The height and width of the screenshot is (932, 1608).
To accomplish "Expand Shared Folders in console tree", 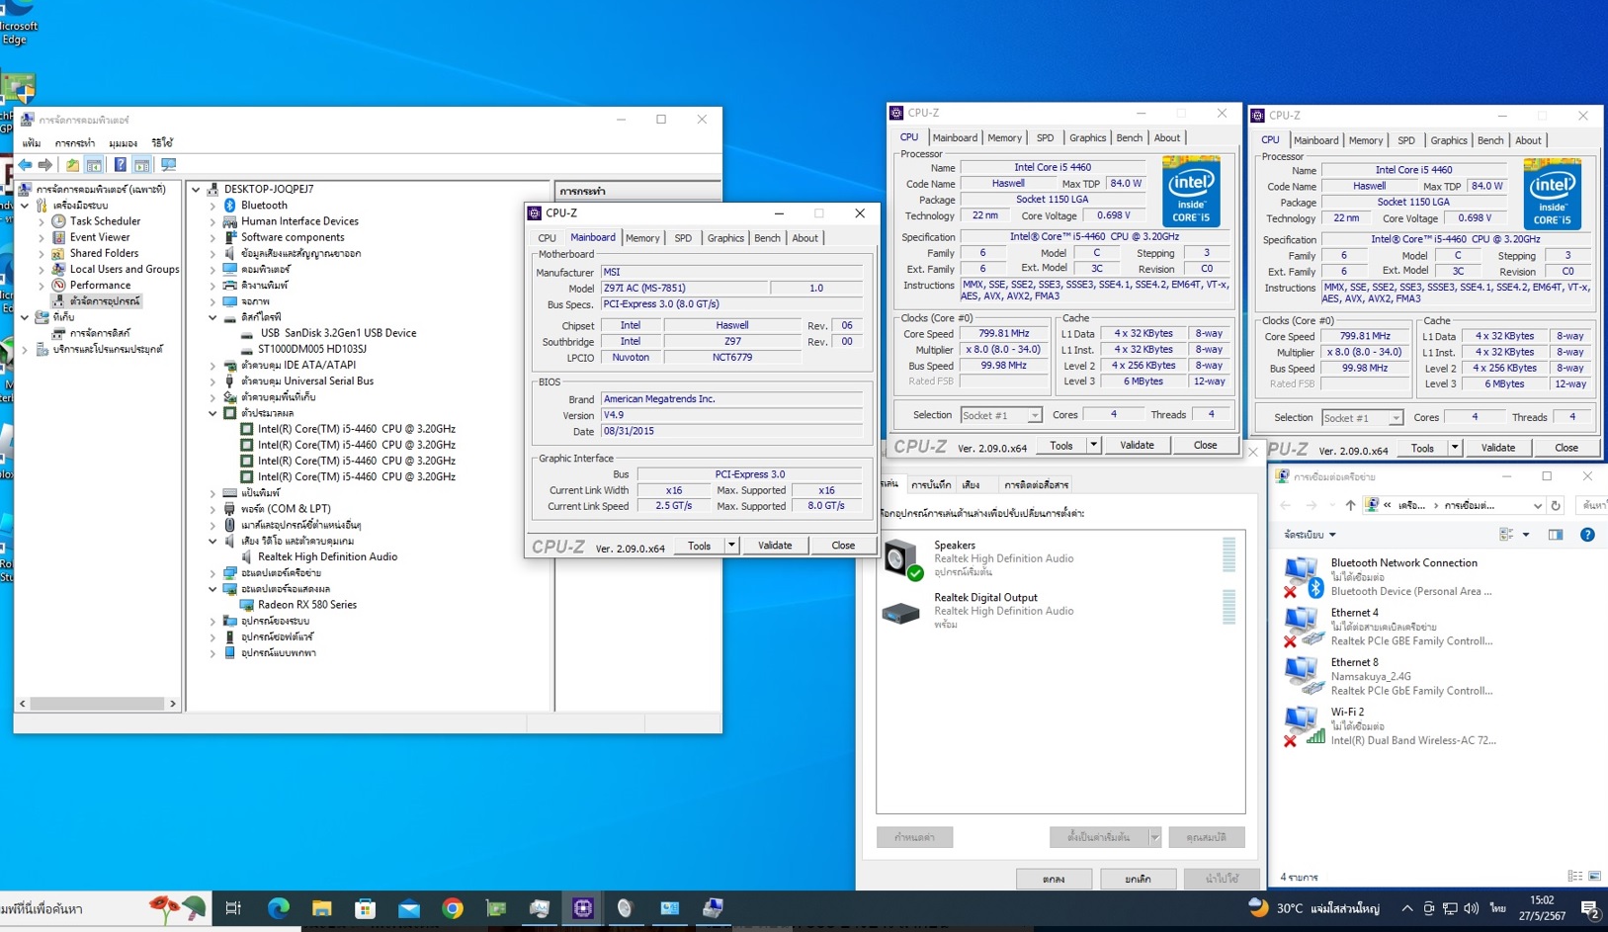I will (42, 253).
